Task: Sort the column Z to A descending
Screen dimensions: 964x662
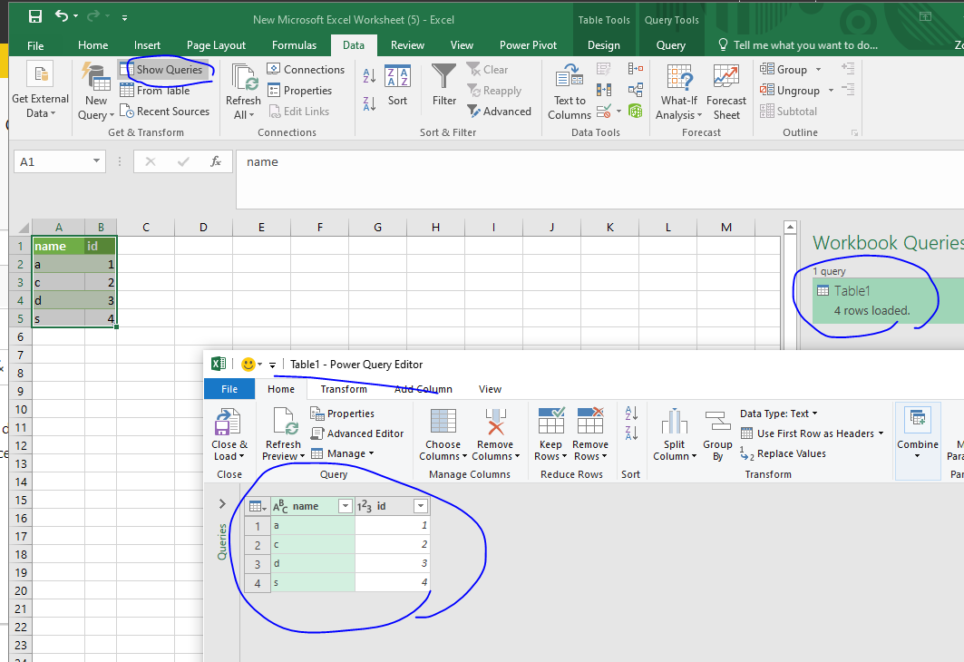Action: tap(369, 103)
